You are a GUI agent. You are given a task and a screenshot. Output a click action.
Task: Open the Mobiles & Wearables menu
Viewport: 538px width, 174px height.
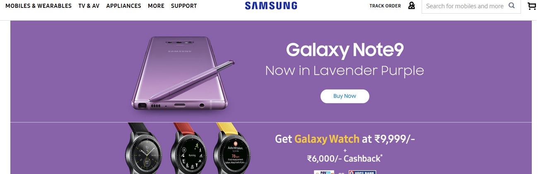(x=39, y=6)
